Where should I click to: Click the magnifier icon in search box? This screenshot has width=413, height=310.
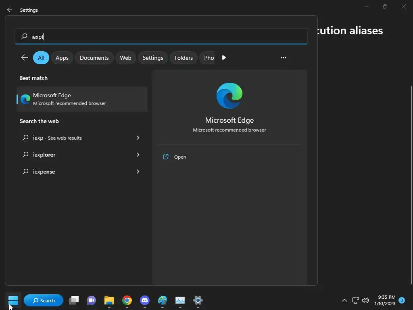(x=24, y=36)
